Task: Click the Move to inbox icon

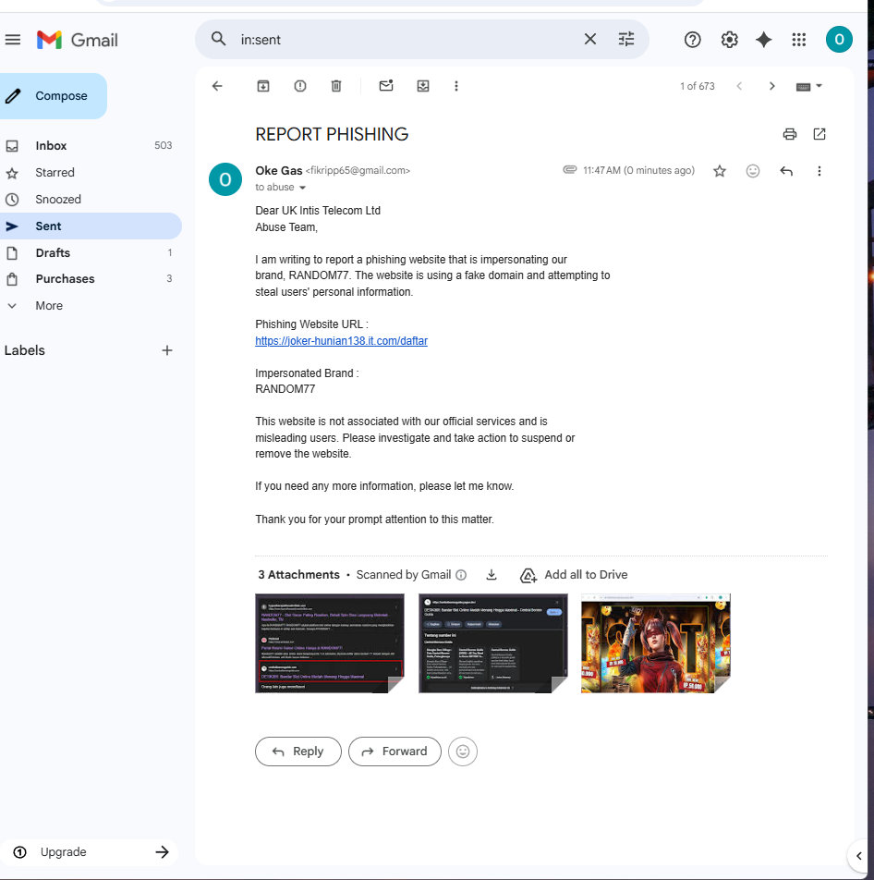Action: click(x=423, y=86)
